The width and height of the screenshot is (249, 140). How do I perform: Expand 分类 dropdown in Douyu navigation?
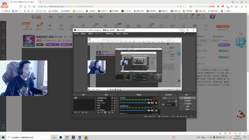point(70,17)
